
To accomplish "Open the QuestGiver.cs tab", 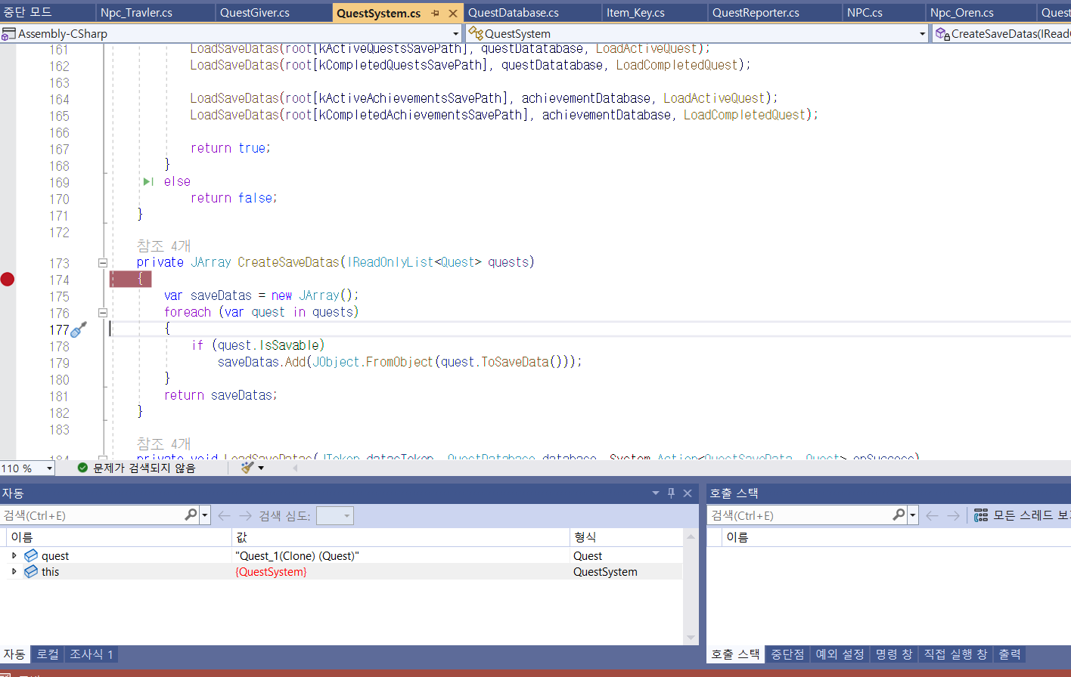I will (255, 13).
